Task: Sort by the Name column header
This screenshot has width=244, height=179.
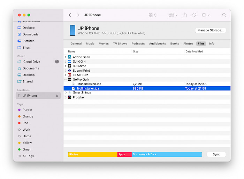Action: click(x=71, y=51)
